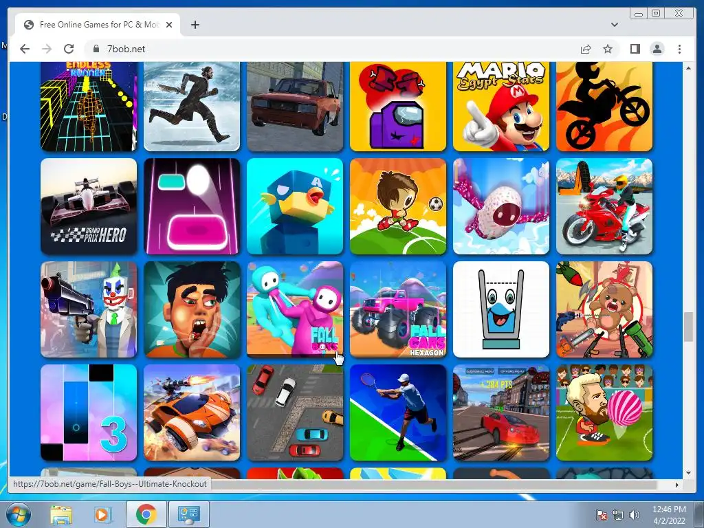Click the page scroll up arrow
This screenshot has height=528, width=704.
point(688,68)
